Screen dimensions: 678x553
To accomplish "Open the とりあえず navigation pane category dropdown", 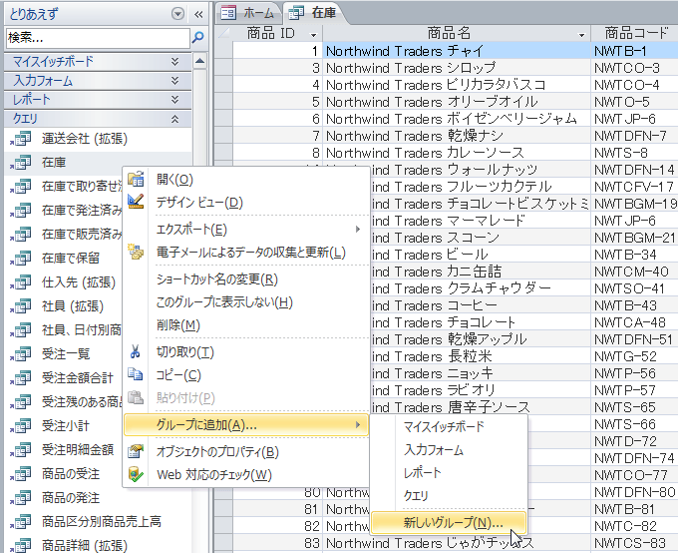I will (177, 14).
